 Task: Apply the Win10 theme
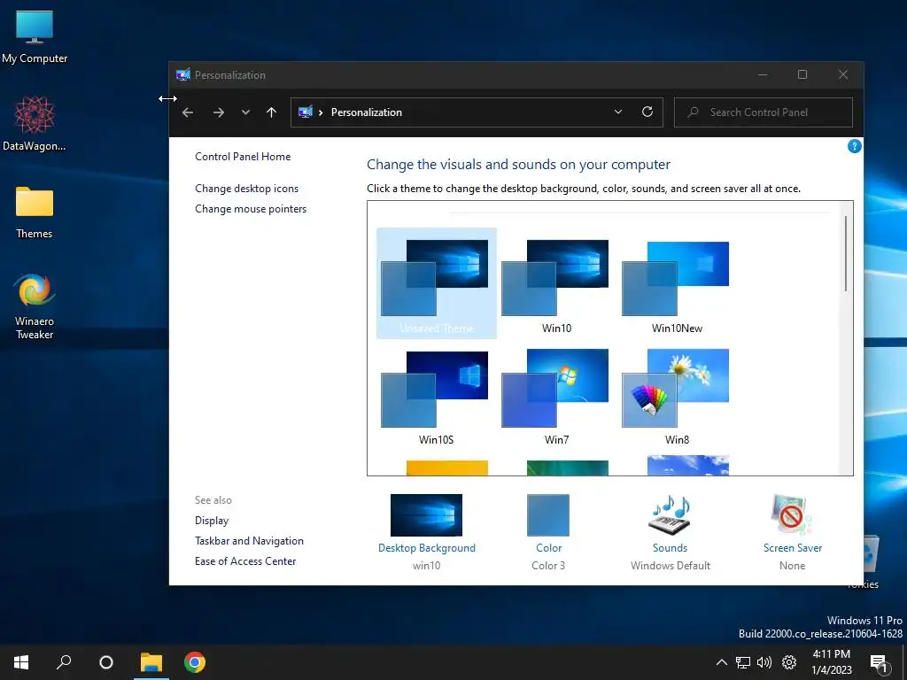(x=556, y=282)
